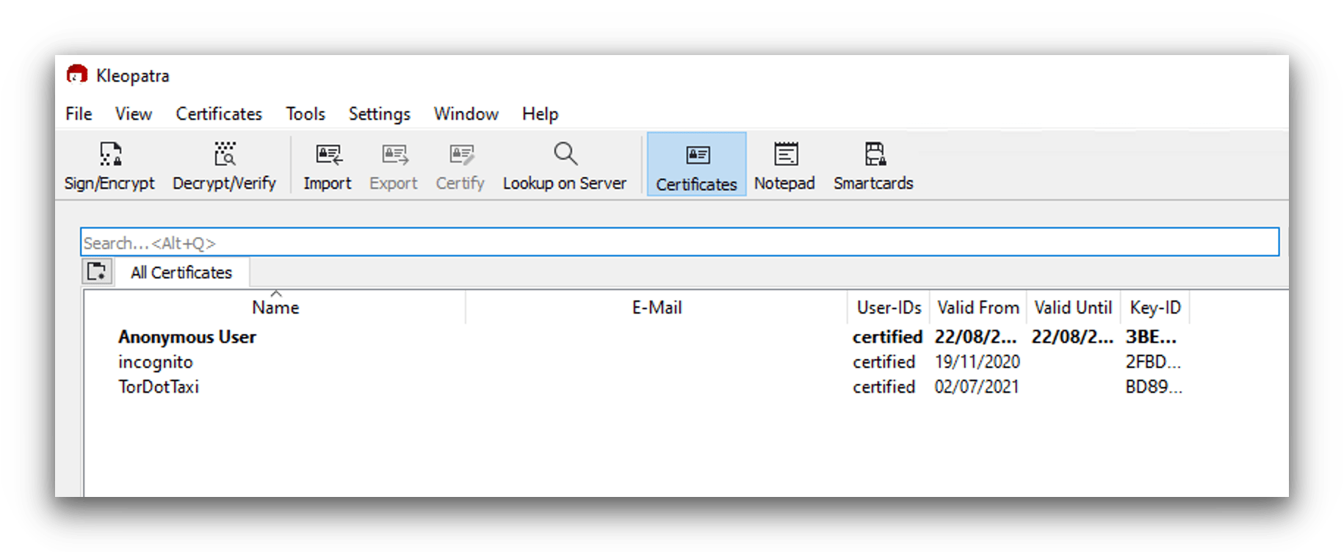1344x552 pixels.
Task: Open the Decrypt/Verify tool
Action: pos(224,166)
